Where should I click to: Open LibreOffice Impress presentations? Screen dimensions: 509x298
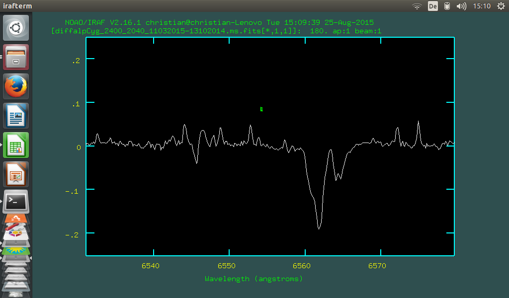click(15, 174)
